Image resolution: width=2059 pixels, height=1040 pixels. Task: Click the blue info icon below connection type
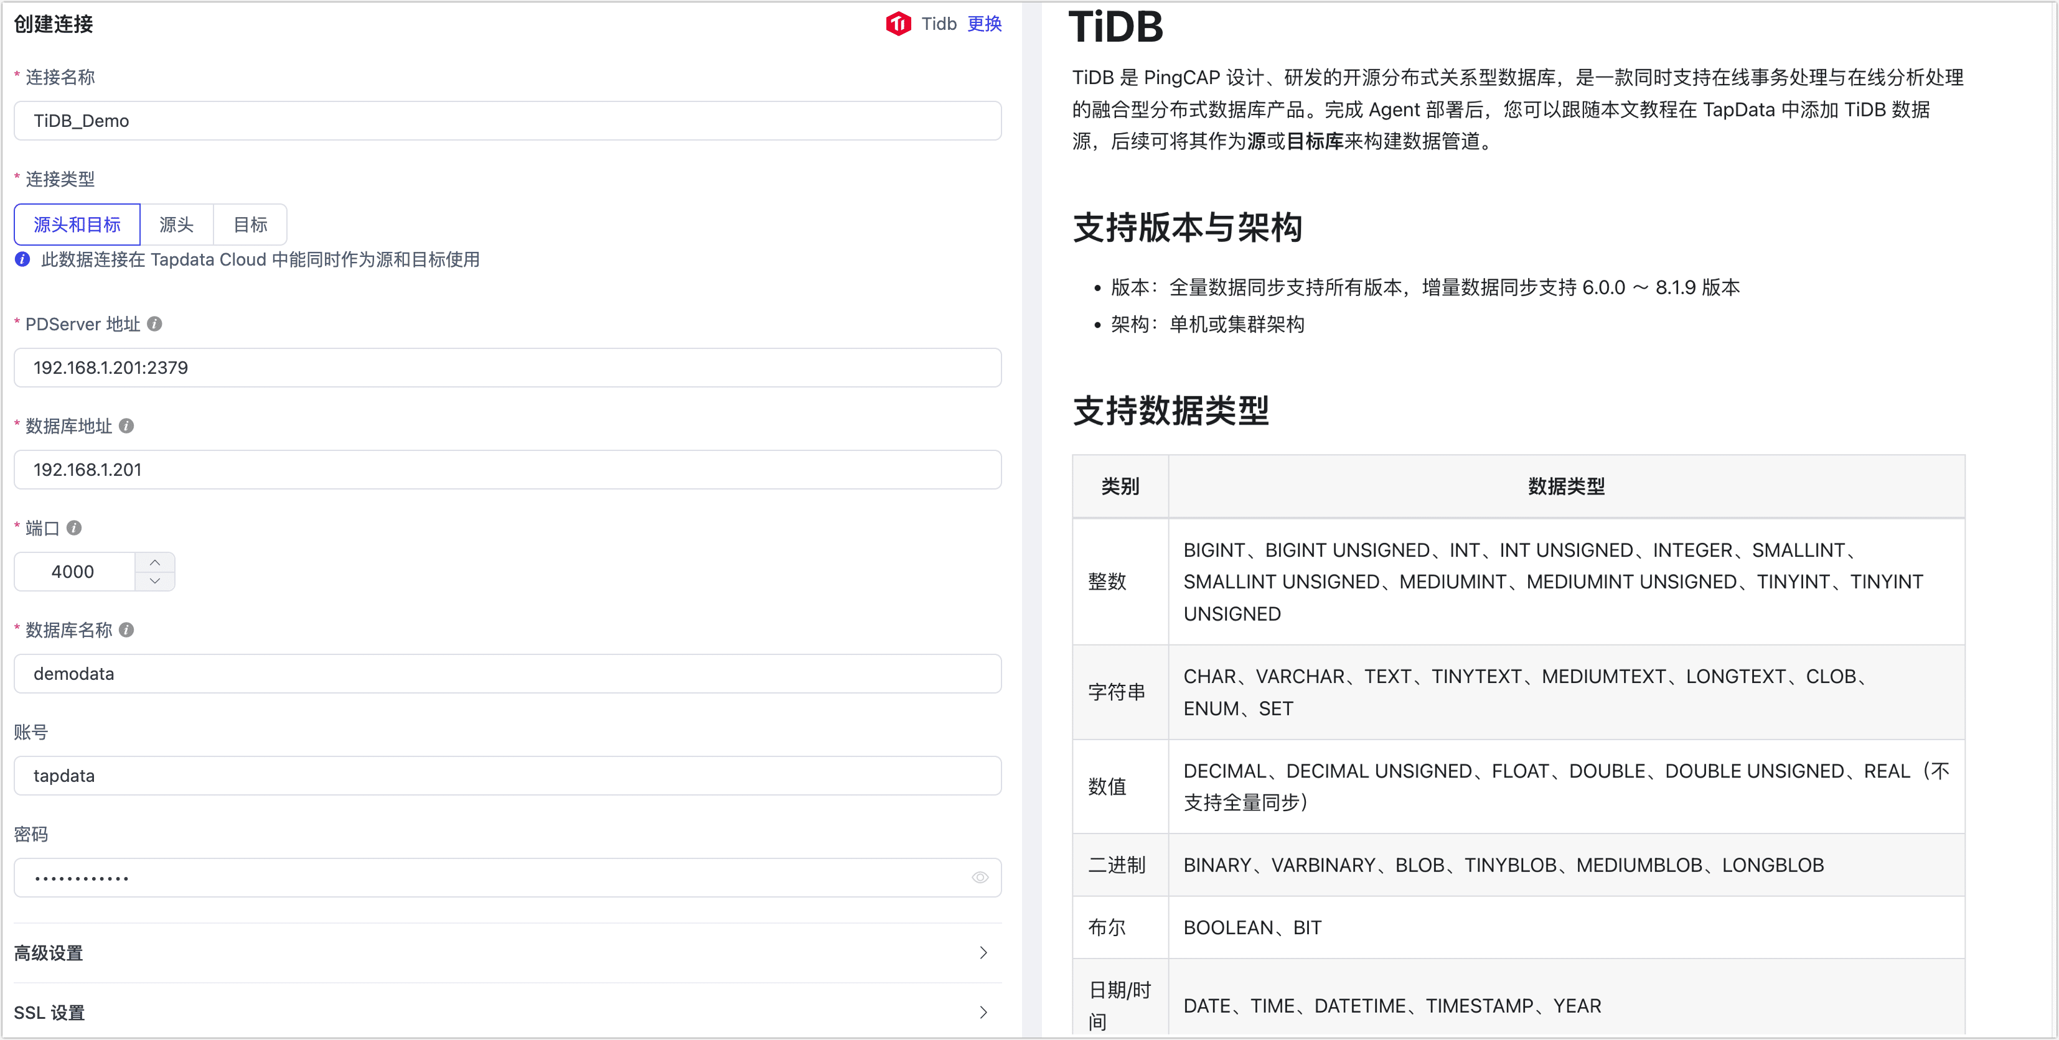tap(22, 259)
